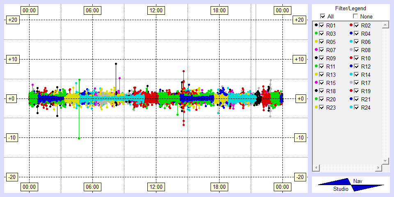Click the green dot beside R20

point(316,99)
